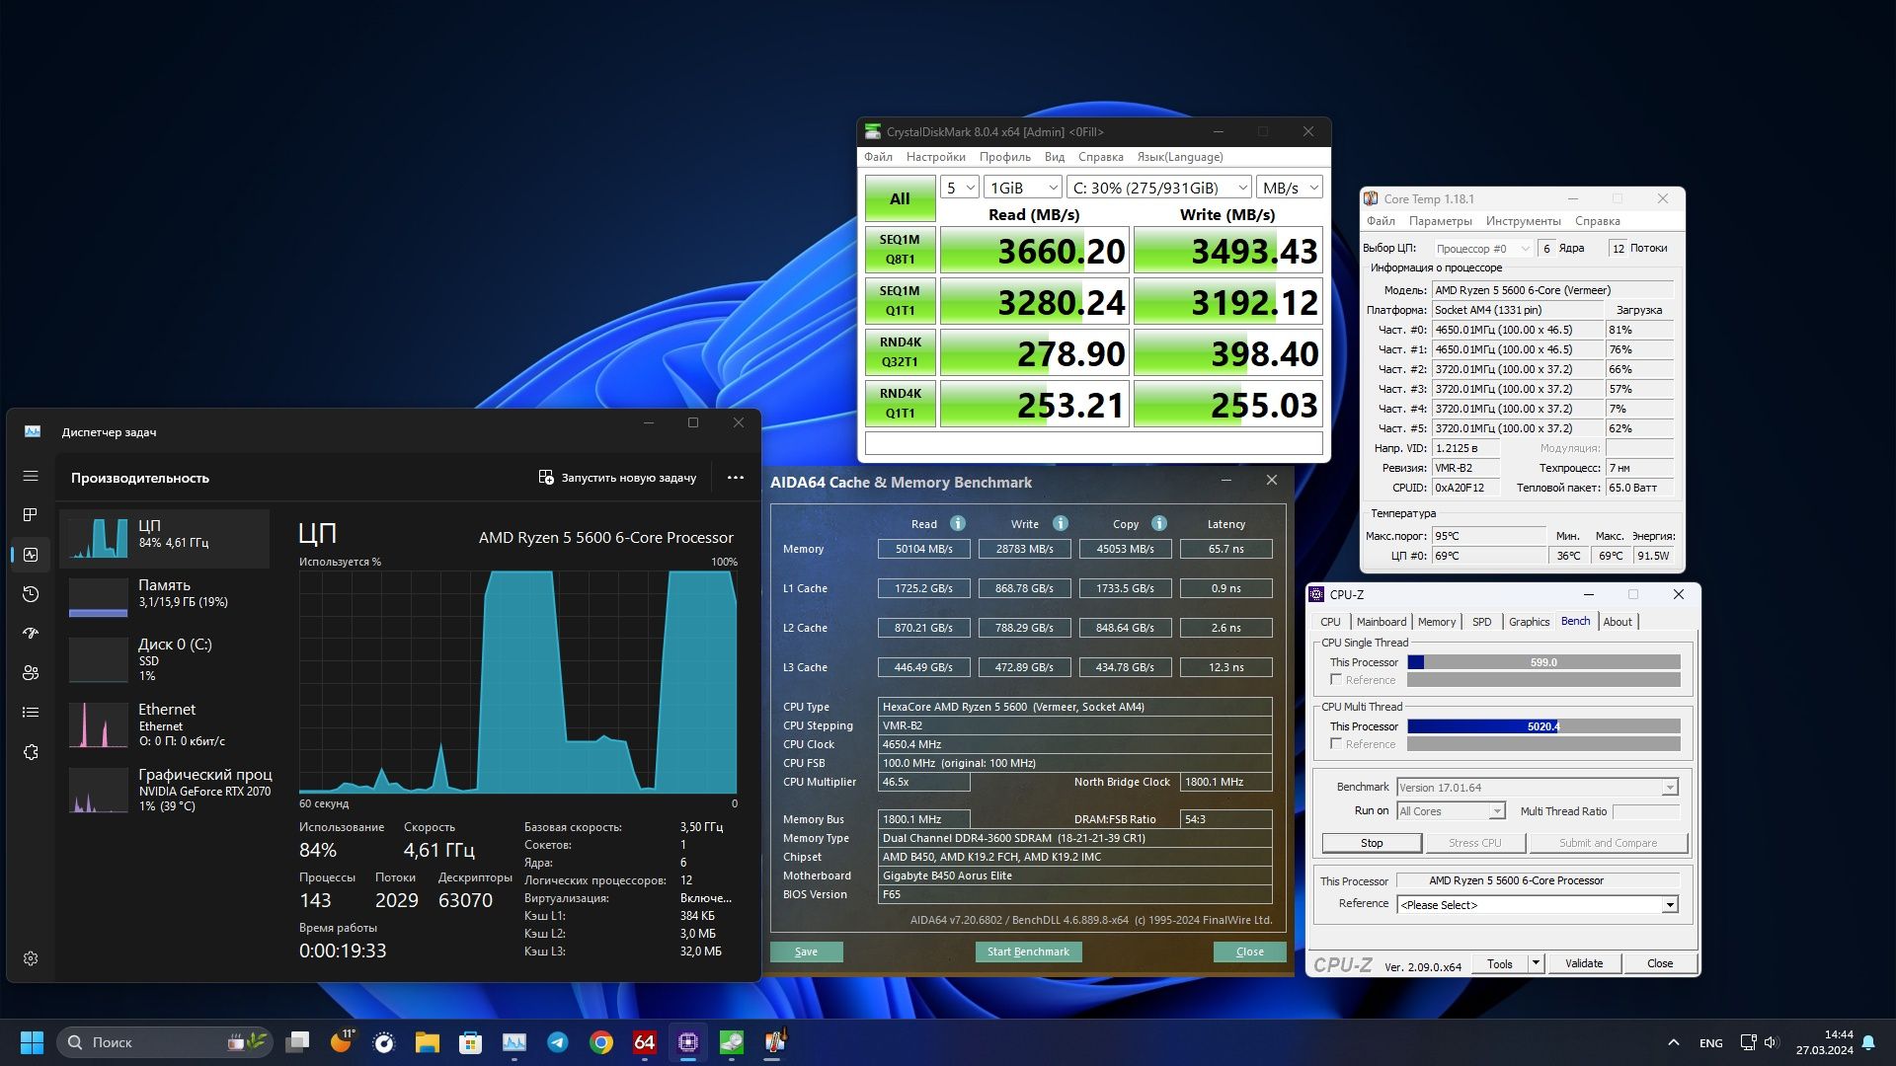Image resolution: width=1896 pixels, height=1066 pixels.
Task: Open notification bell in system tray
Action: [x=1868, y=1042]
